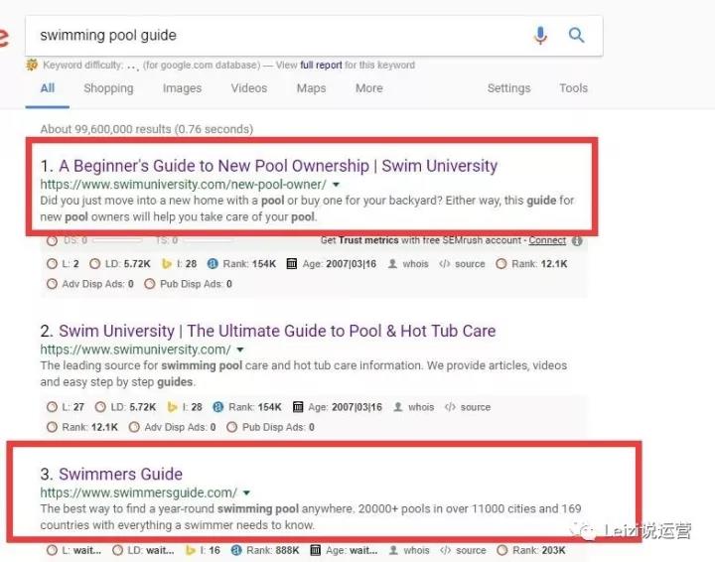Click the Rank 12.1K circle icon in result 2

(x=52, y=427)
